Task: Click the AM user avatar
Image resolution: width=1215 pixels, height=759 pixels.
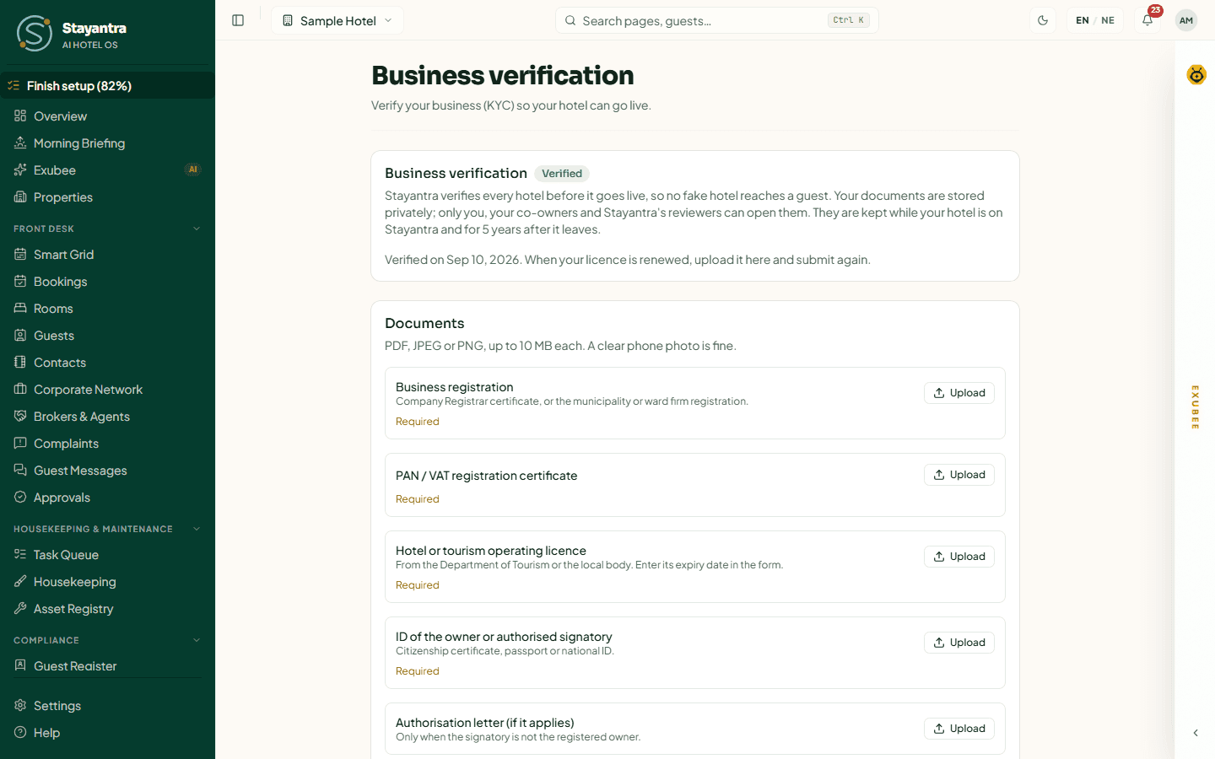Action: (x=1186, y=20)
